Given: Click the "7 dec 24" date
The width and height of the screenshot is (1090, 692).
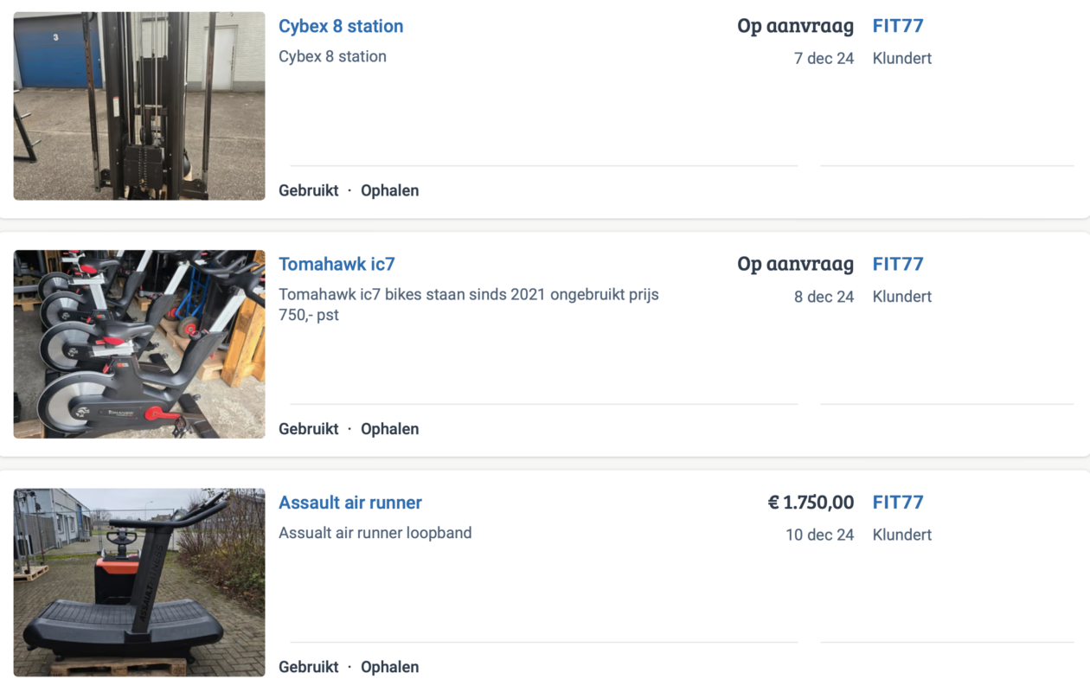Looking at the screenshot, I should 824,59.
